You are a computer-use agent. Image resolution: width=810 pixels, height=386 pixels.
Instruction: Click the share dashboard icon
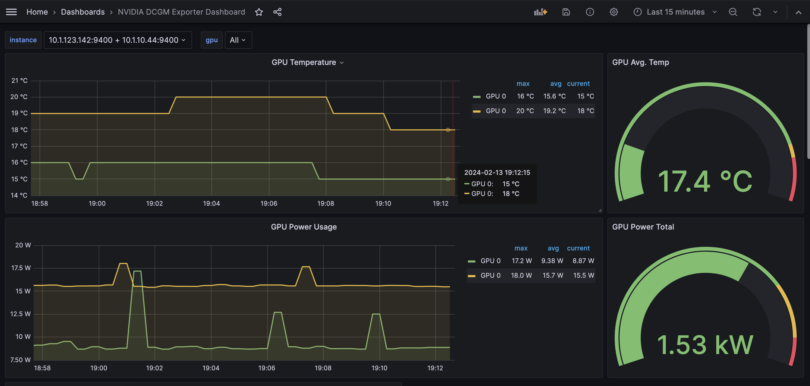click(277, 12)
